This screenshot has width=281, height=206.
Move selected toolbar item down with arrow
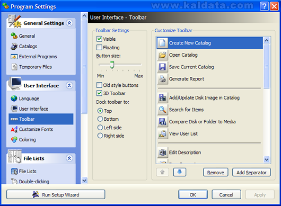click(180, 172)
